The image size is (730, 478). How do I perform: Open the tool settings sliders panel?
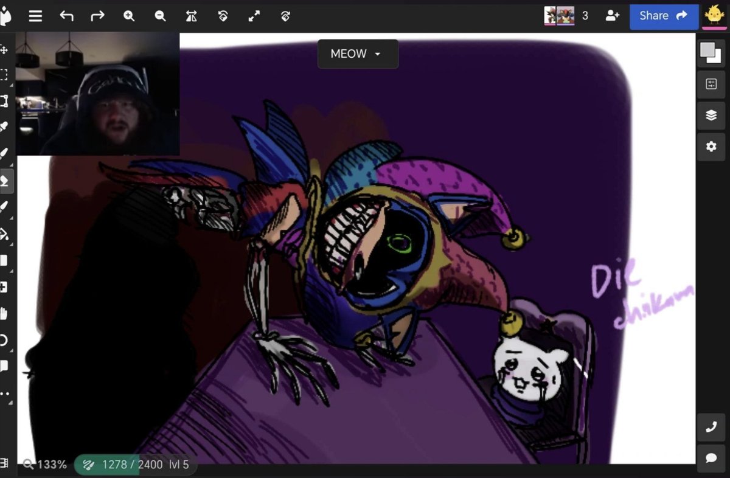(711, 85)
